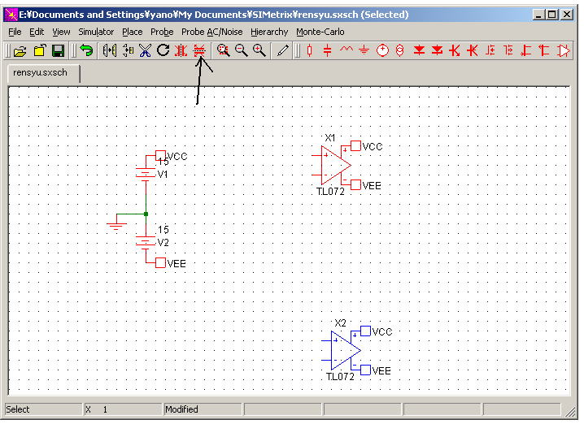Click the 'TL072' label under X1
The width and height of the screenshot is (584, 424).
pyautogui.click(x=330, y=192)
